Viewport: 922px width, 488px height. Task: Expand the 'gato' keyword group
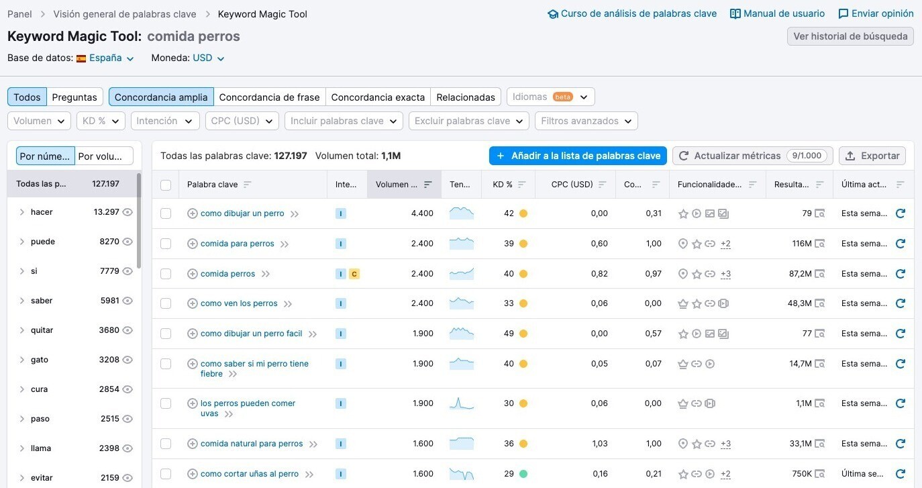21,360
